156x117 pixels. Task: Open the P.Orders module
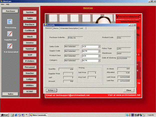click(30, 61)
